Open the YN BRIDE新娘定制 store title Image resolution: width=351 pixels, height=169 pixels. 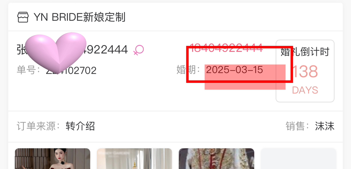tap(79, 17)
